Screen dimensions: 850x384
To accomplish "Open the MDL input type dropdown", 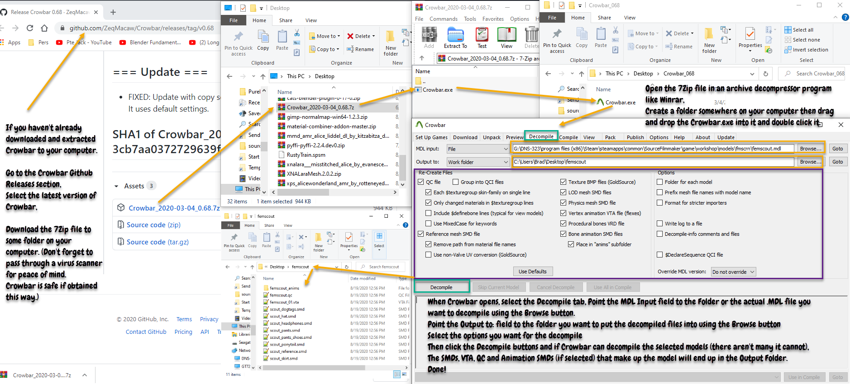I will 478,149.
